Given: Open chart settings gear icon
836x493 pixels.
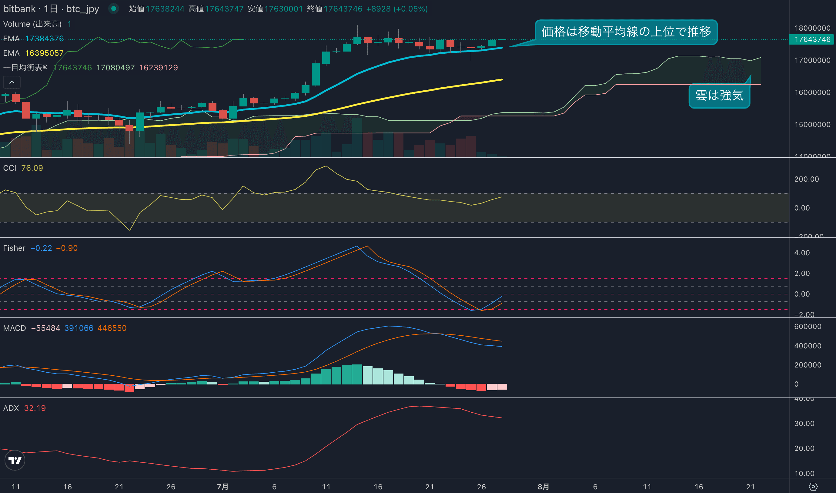Looking at the screenshot, I should pyautogui.click(x=813, y=487).
